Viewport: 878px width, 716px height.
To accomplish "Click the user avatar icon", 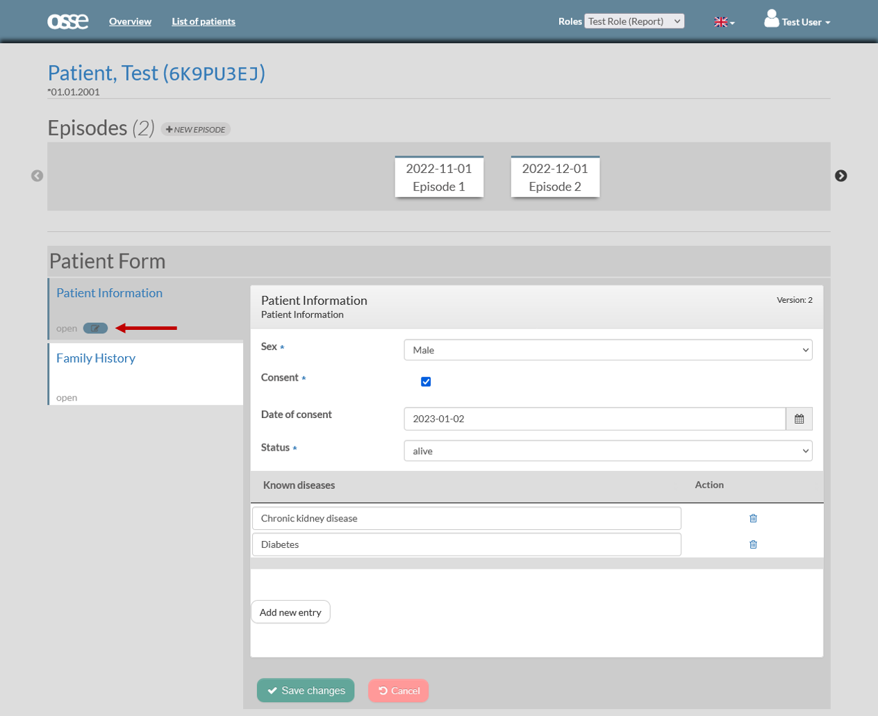I will click(771, 19).
